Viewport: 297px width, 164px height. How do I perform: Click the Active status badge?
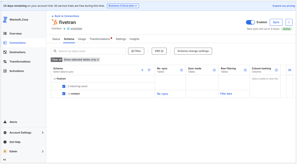pyautogui.click(x=287, y=29)
